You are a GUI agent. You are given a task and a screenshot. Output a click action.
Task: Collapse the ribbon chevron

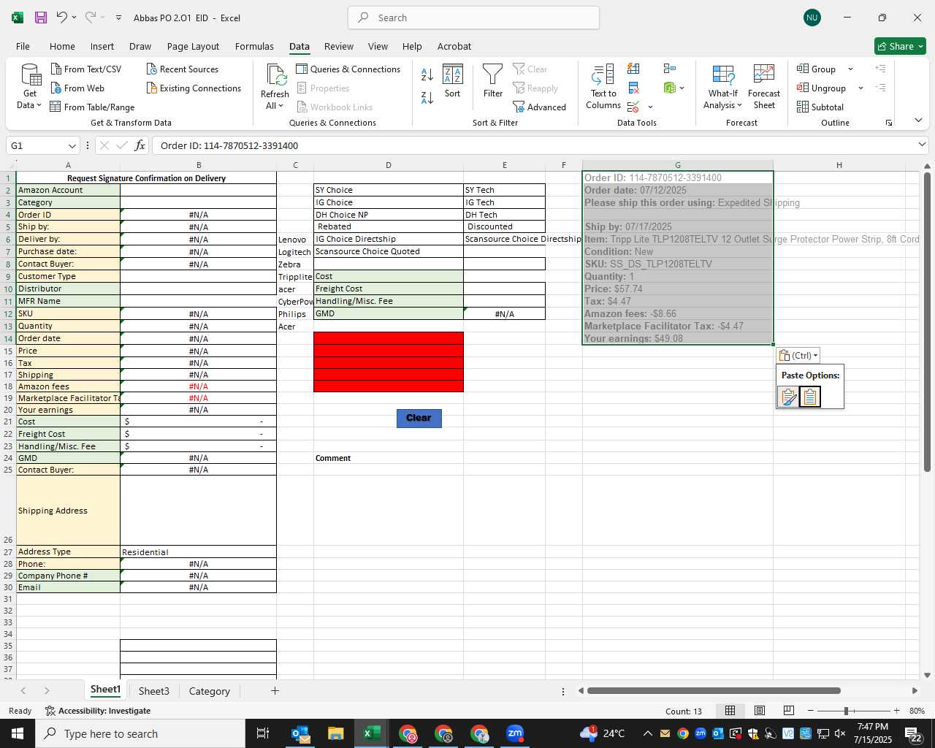click(x=918, y=120)
